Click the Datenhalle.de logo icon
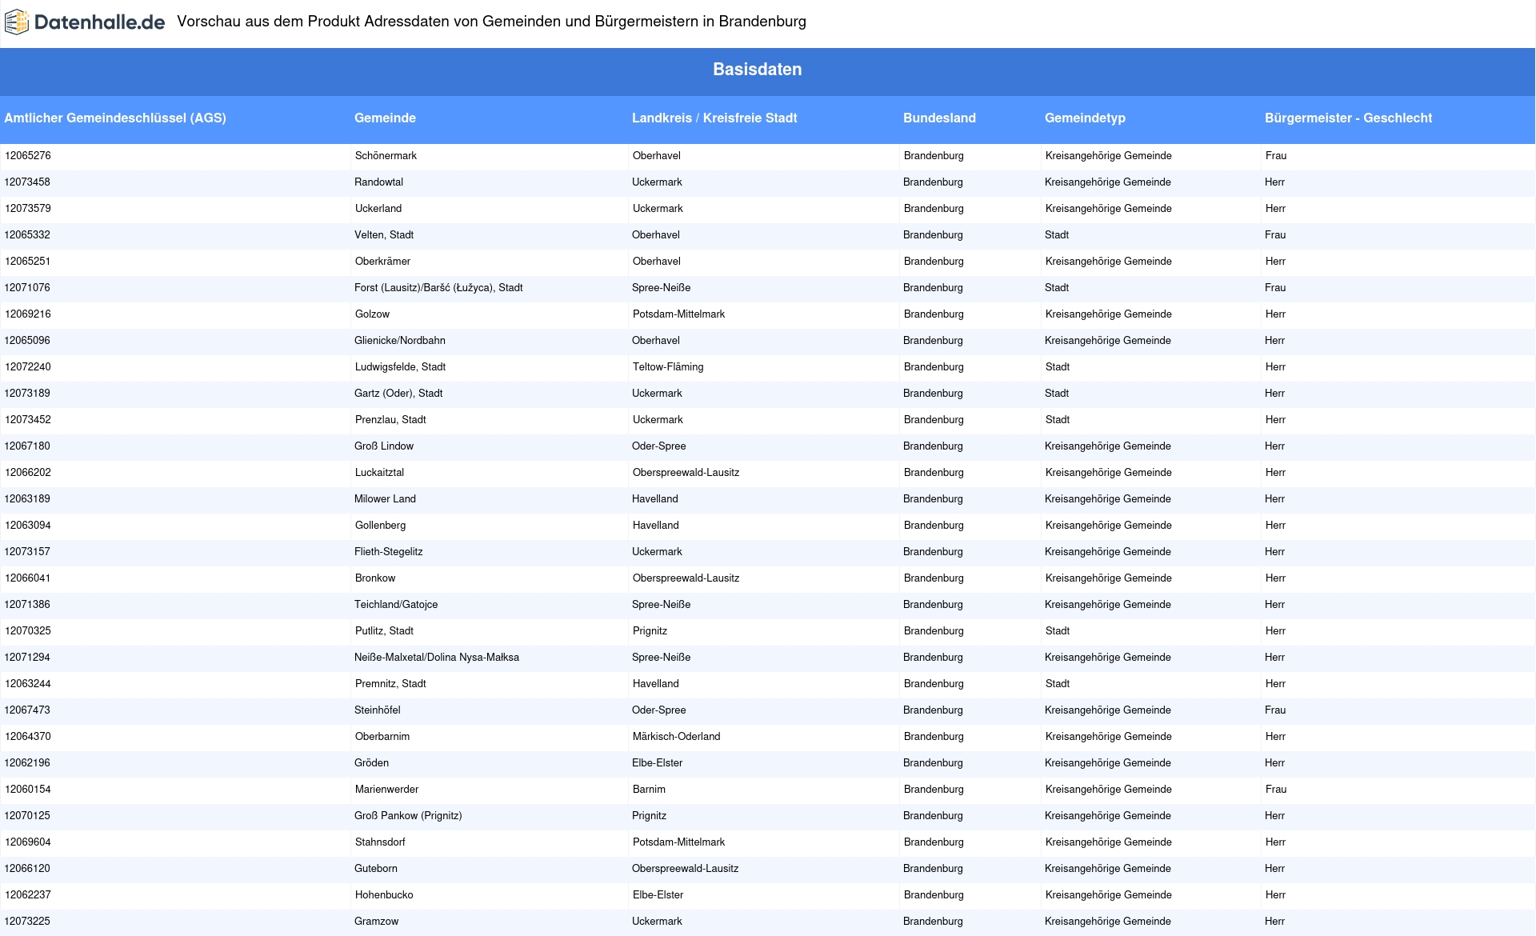Image resolution: width=1536 pixels, height=936 pixels. click(x=17, y=22)
